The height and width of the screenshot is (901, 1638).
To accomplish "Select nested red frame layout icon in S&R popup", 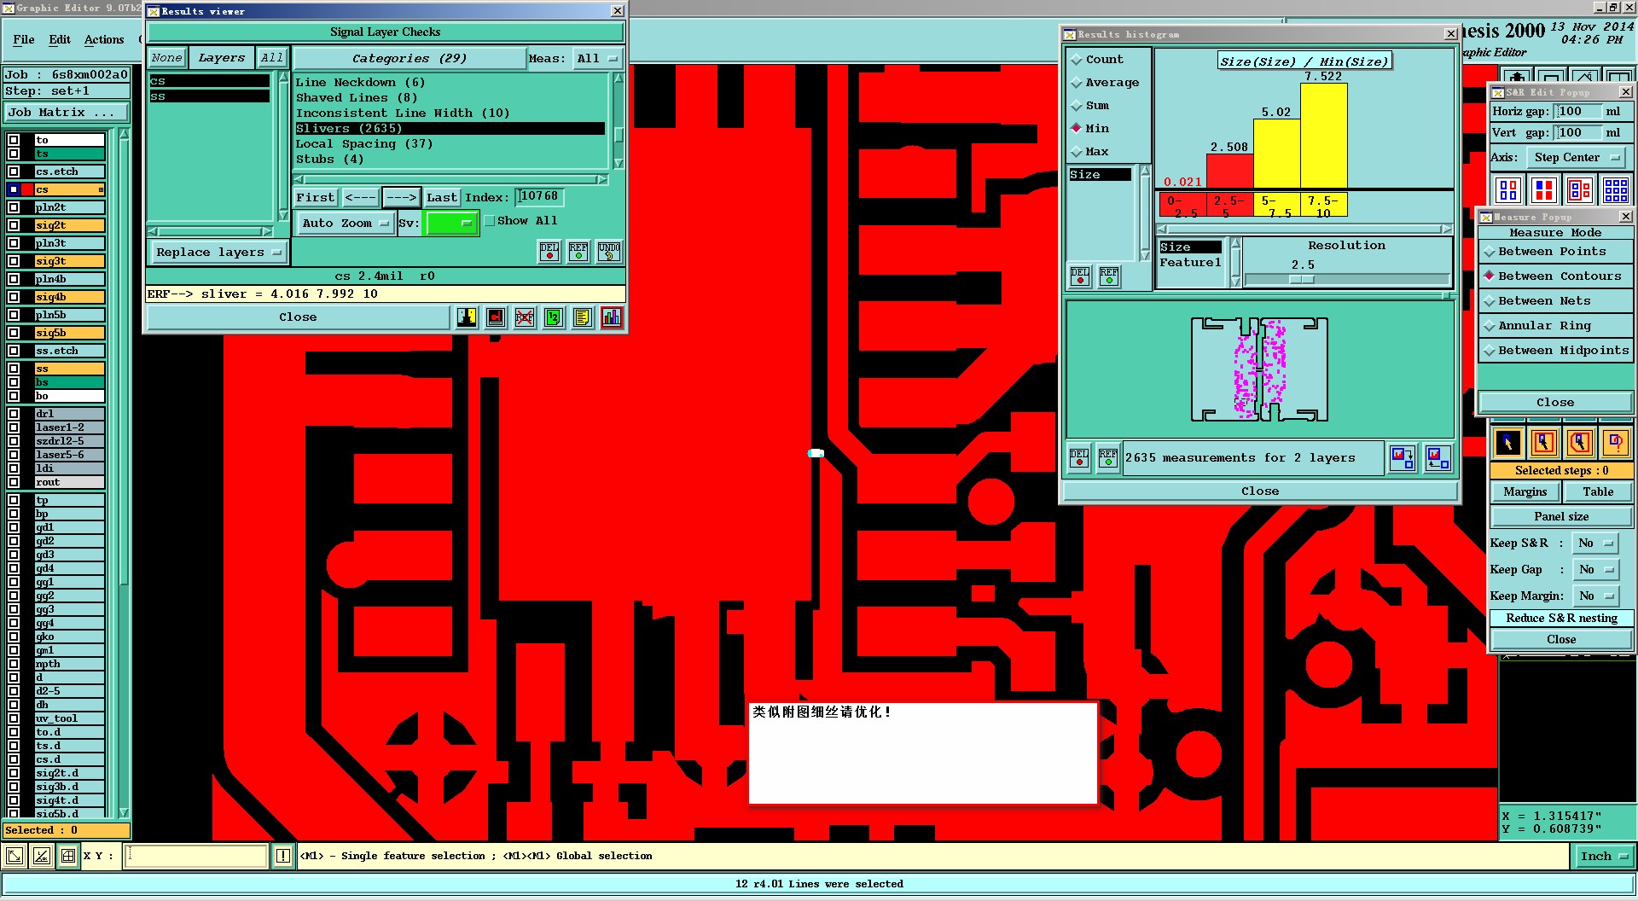I will [x=1580, y=189].
